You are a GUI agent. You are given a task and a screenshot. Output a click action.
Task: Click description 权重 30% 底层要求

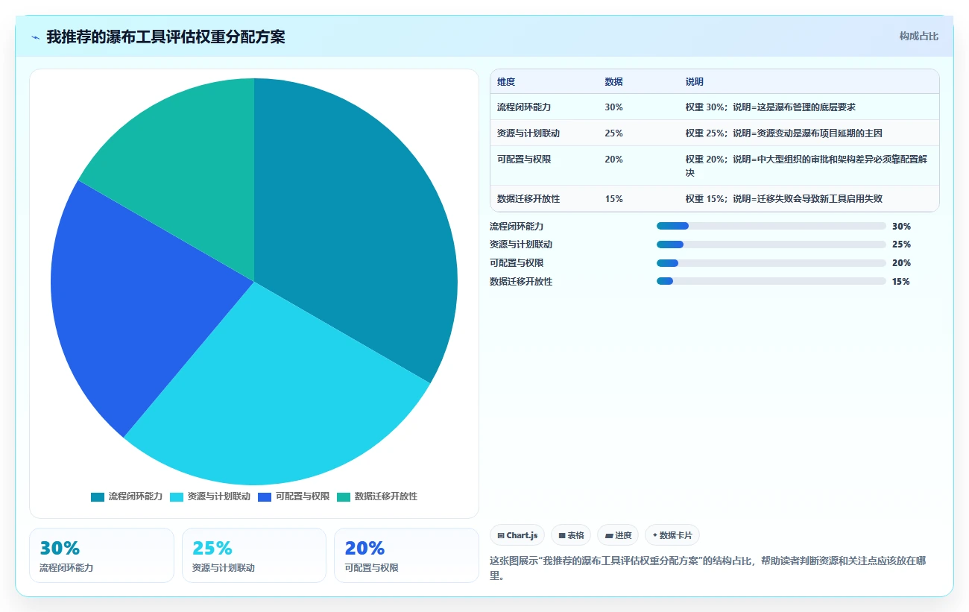click(770, 107)
